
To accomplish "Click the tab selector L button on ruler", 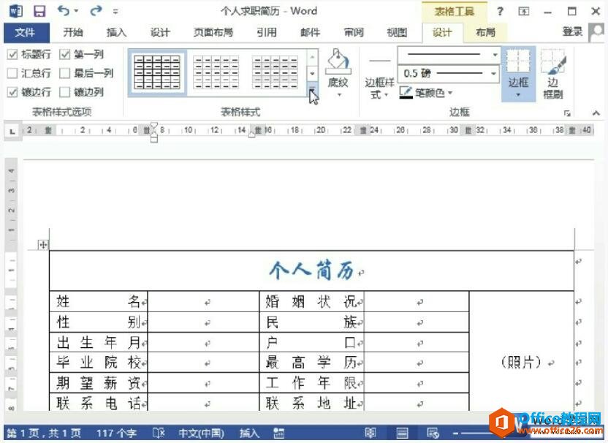I will (x=12, y=132).
